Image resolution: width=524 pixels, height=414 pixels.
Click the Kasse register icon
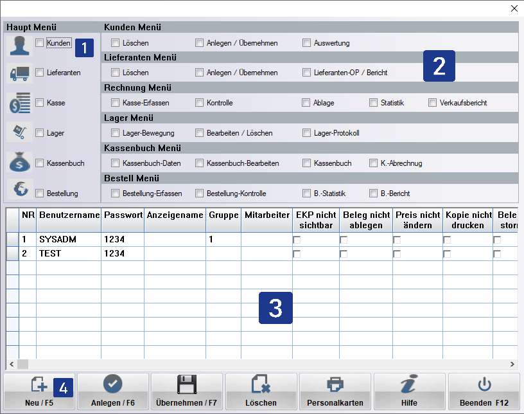(x=20, y=103)
